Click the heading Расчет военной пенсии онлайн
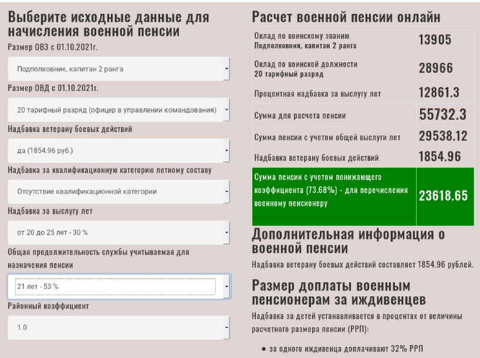Image resolution: width=480 pixels, height=358 pixels. (x=346, y=17)
